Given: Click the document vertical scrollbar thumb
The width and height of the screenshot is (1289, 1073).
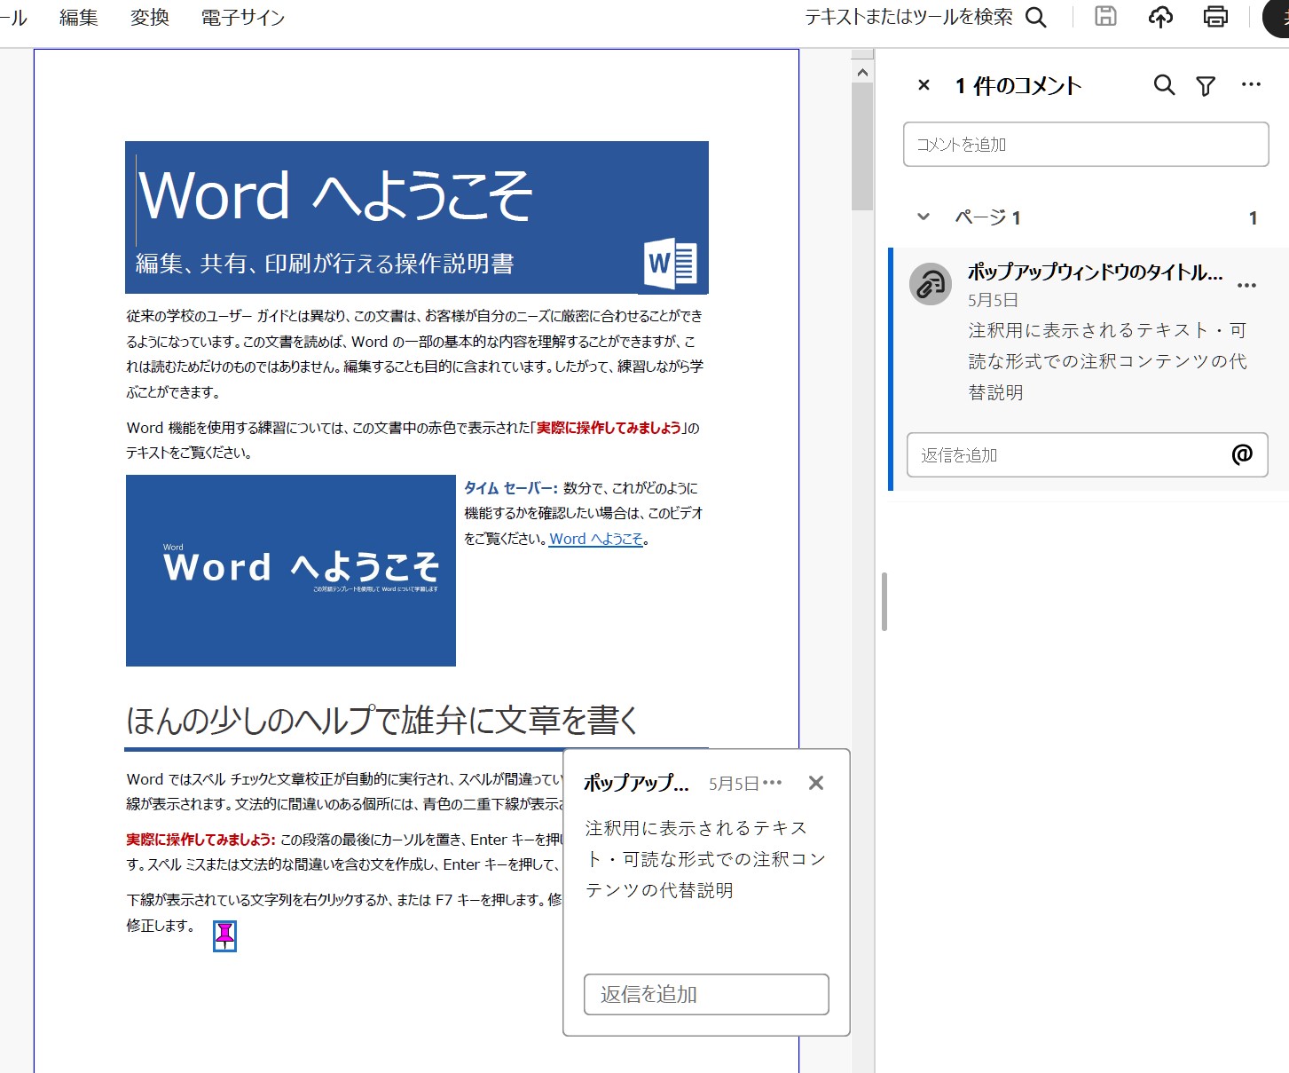Looking at the screenshot, I should coord(862,147).
